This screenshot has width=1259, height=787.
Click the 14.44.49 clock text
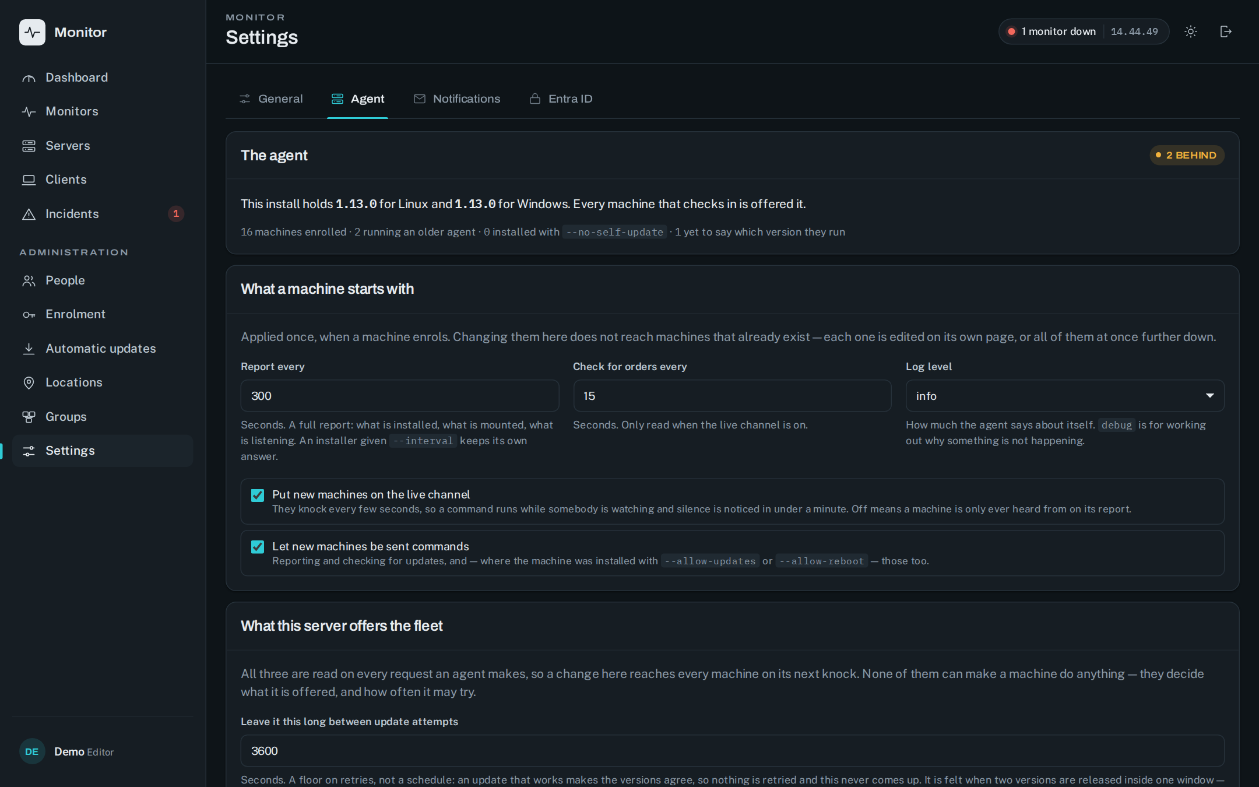(1134, 31)
